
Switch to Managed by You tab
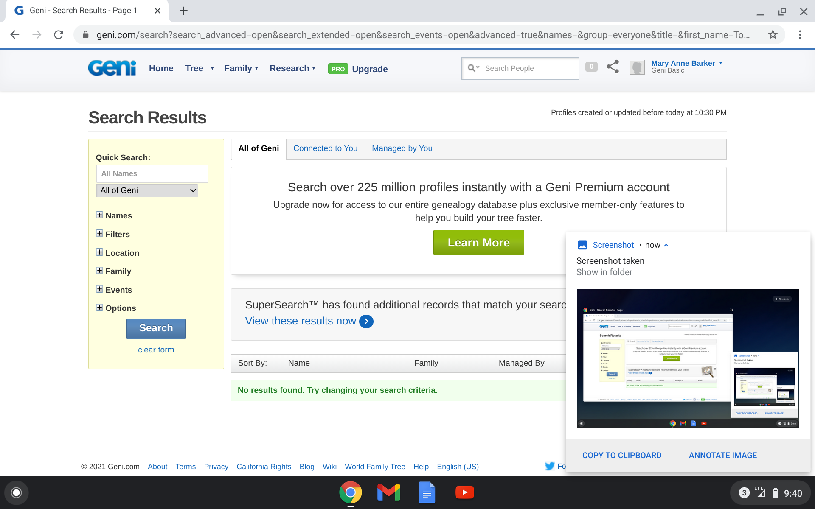pyautogui.click(x=402, y=148)
